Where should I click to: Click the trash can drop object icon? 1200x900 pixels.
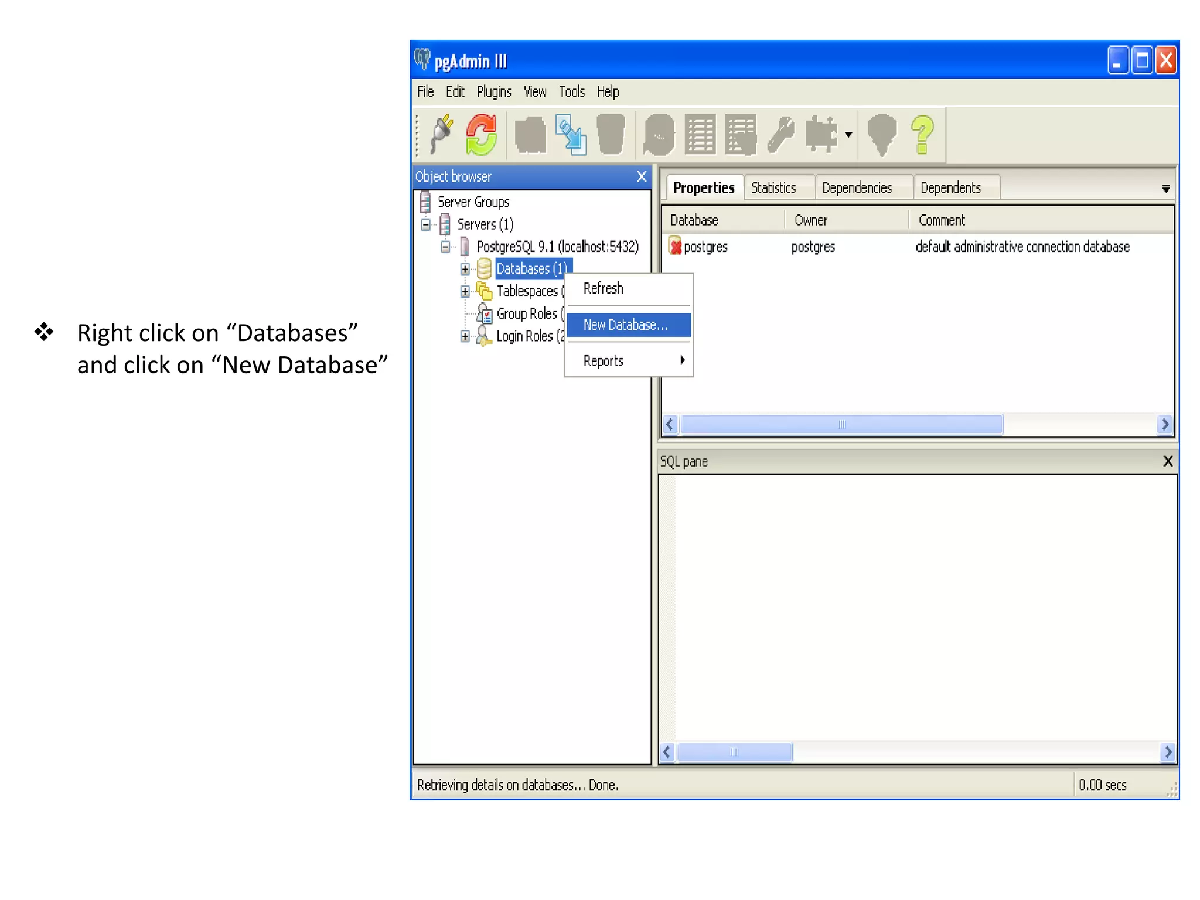point(611,135)
